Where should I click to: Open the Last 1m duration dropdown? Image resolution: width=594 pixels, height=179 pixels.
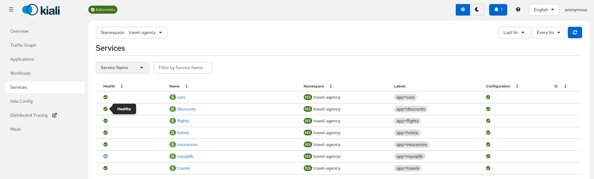[514, 33]
